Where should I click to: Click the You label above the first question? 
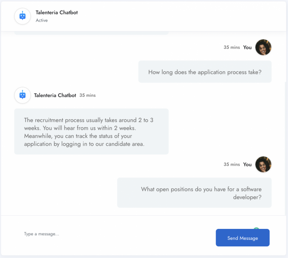pyautogui.click(x=247, y=47)
